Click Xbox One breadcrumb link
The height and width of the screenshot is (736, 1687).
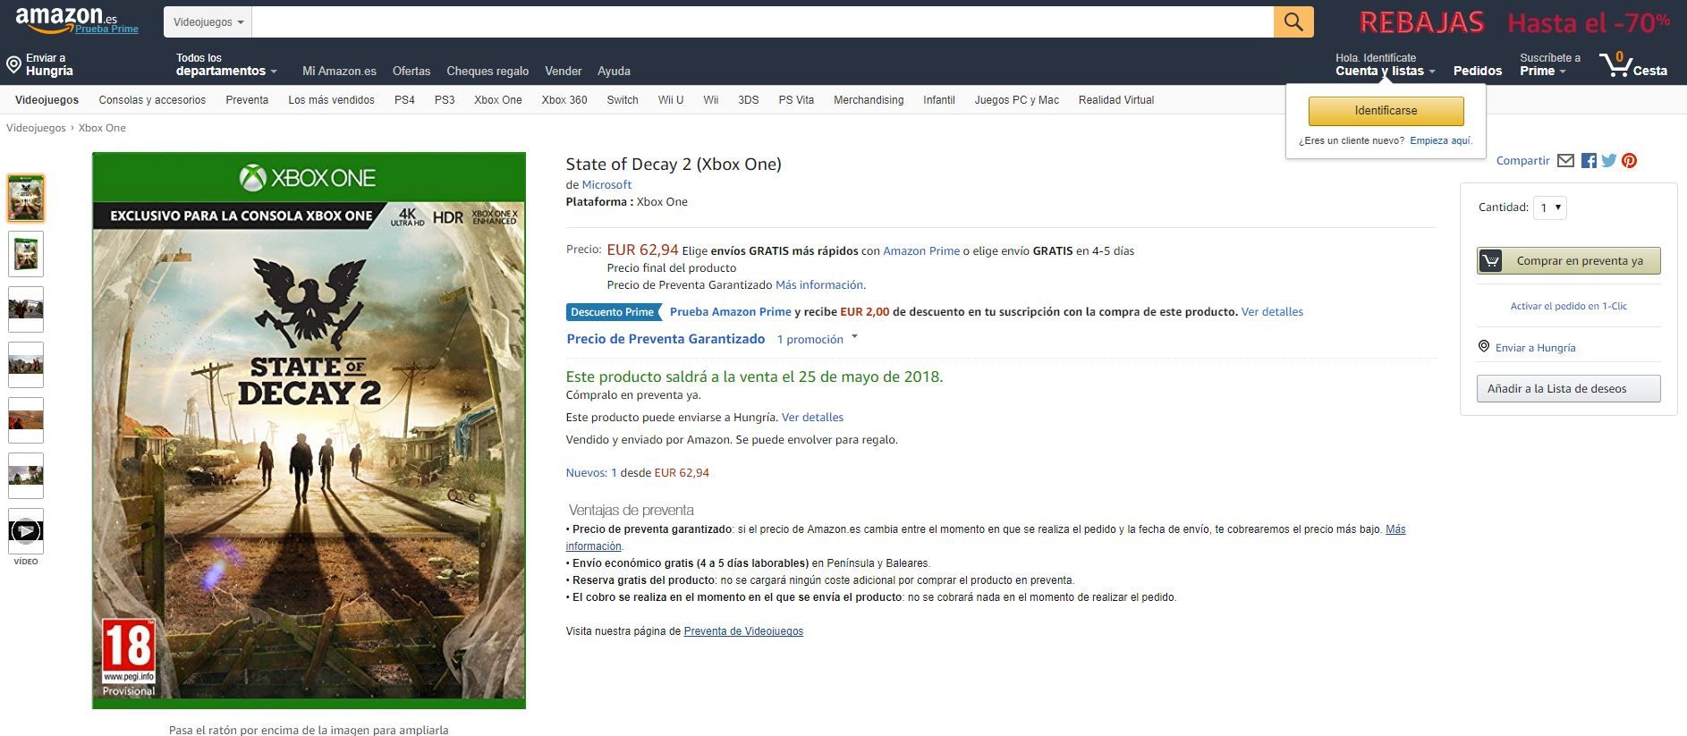102,128
